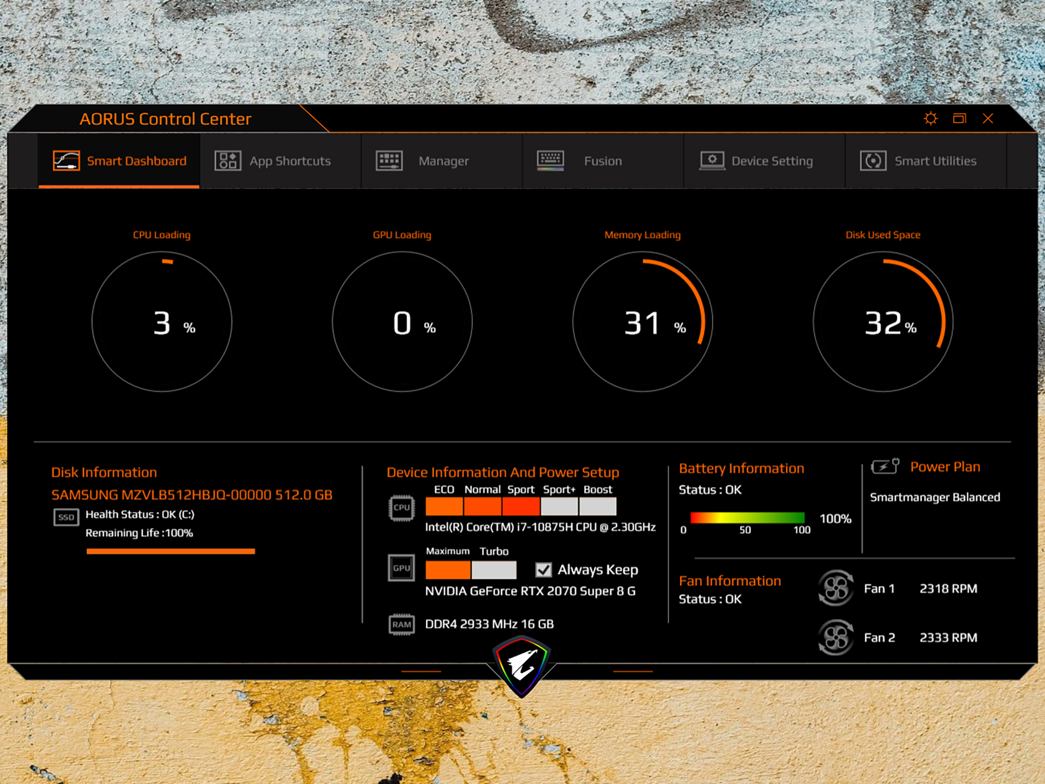The height and width of the screenshot is (784, 1045).
Task: Click the CPU chip icon
Action: click(401, 508)
